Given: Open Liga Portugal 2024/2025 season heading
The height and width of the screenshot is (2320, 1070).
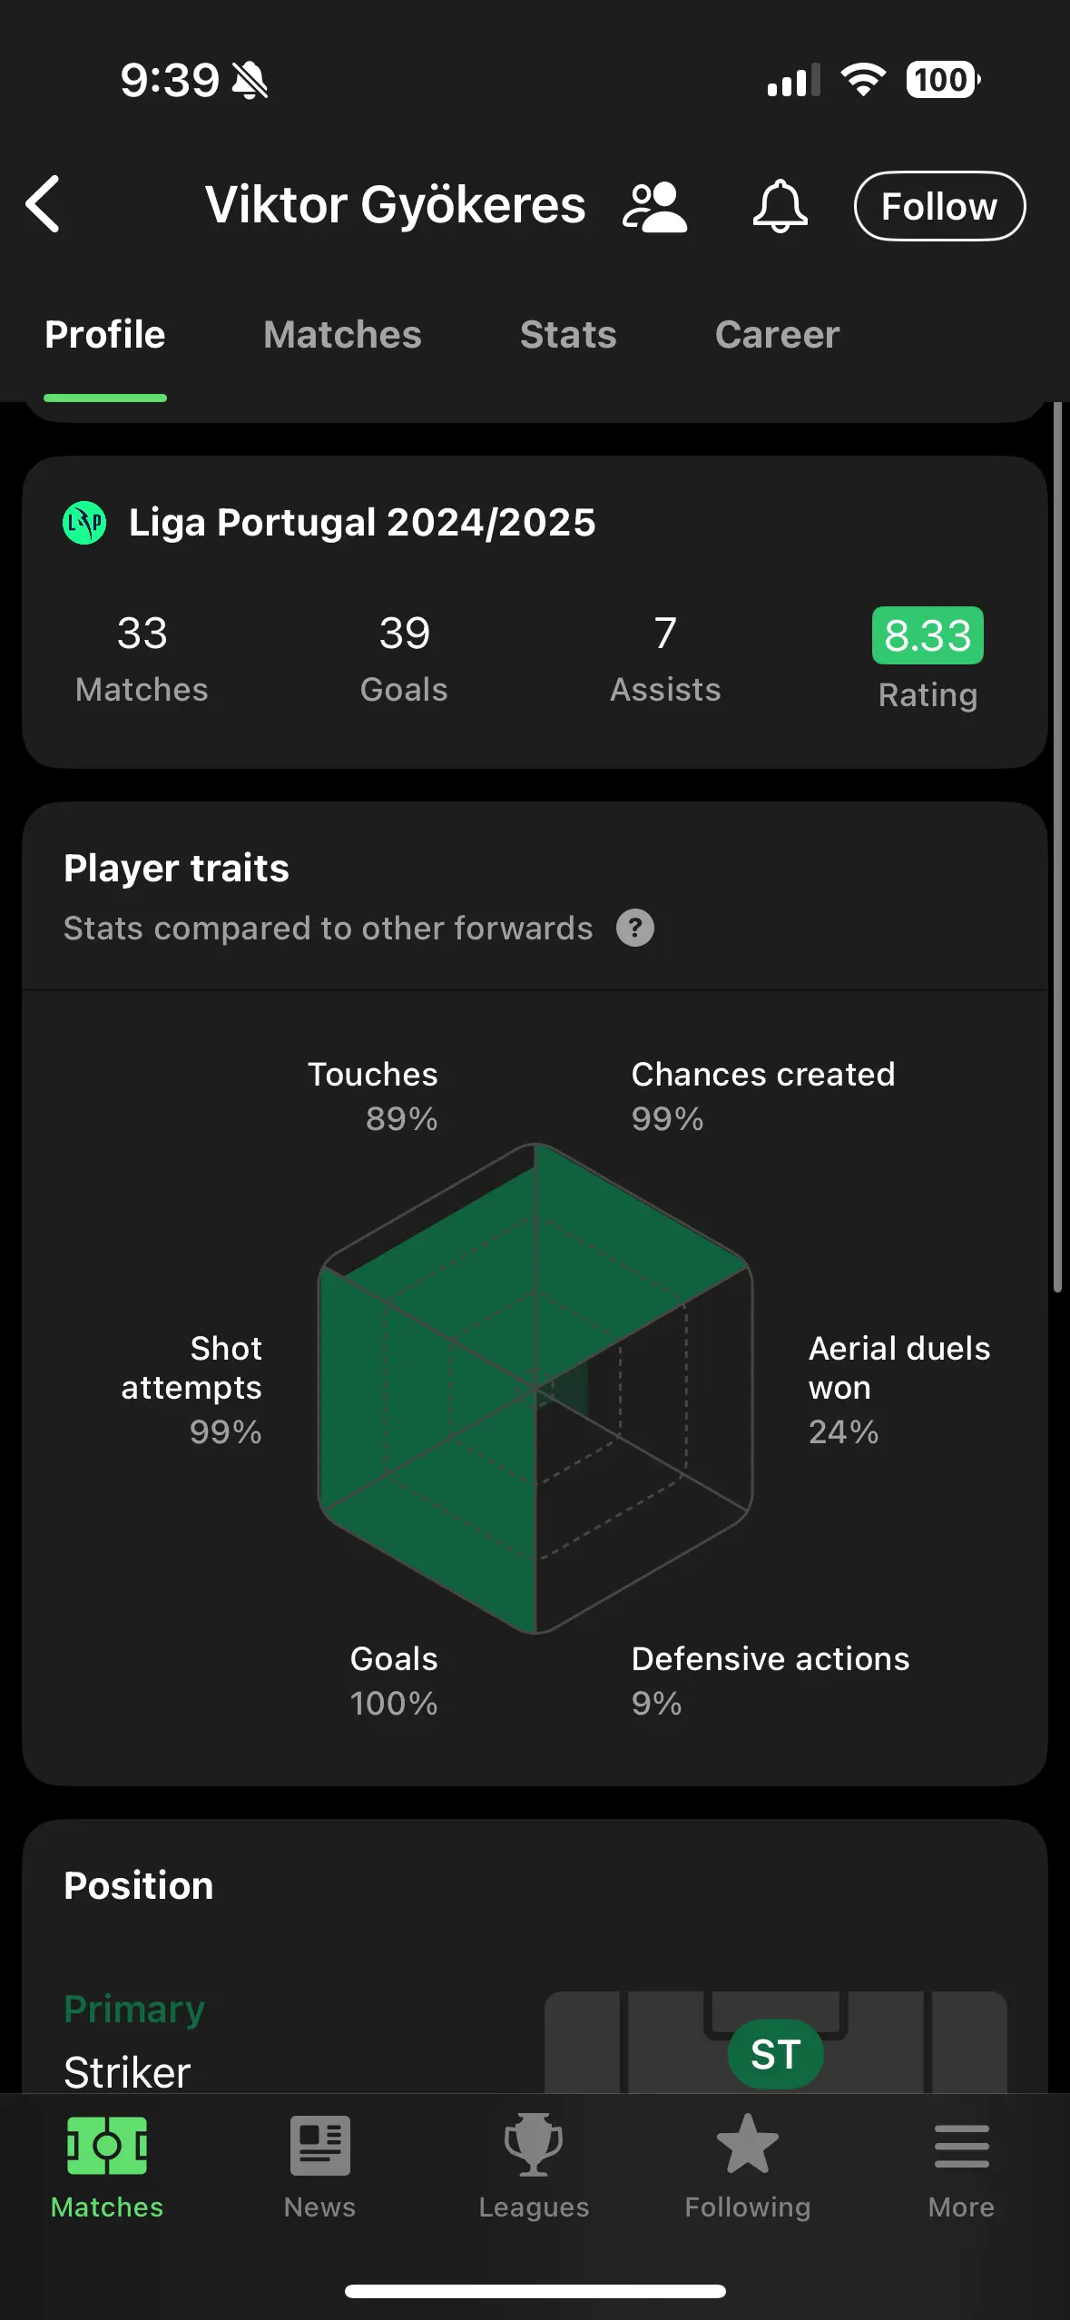Looking at the screenshot, I should [362, 523].
